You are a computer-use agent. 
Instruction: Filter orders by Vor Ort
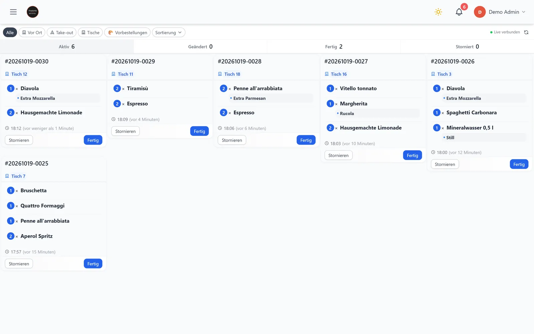(32, 32)
